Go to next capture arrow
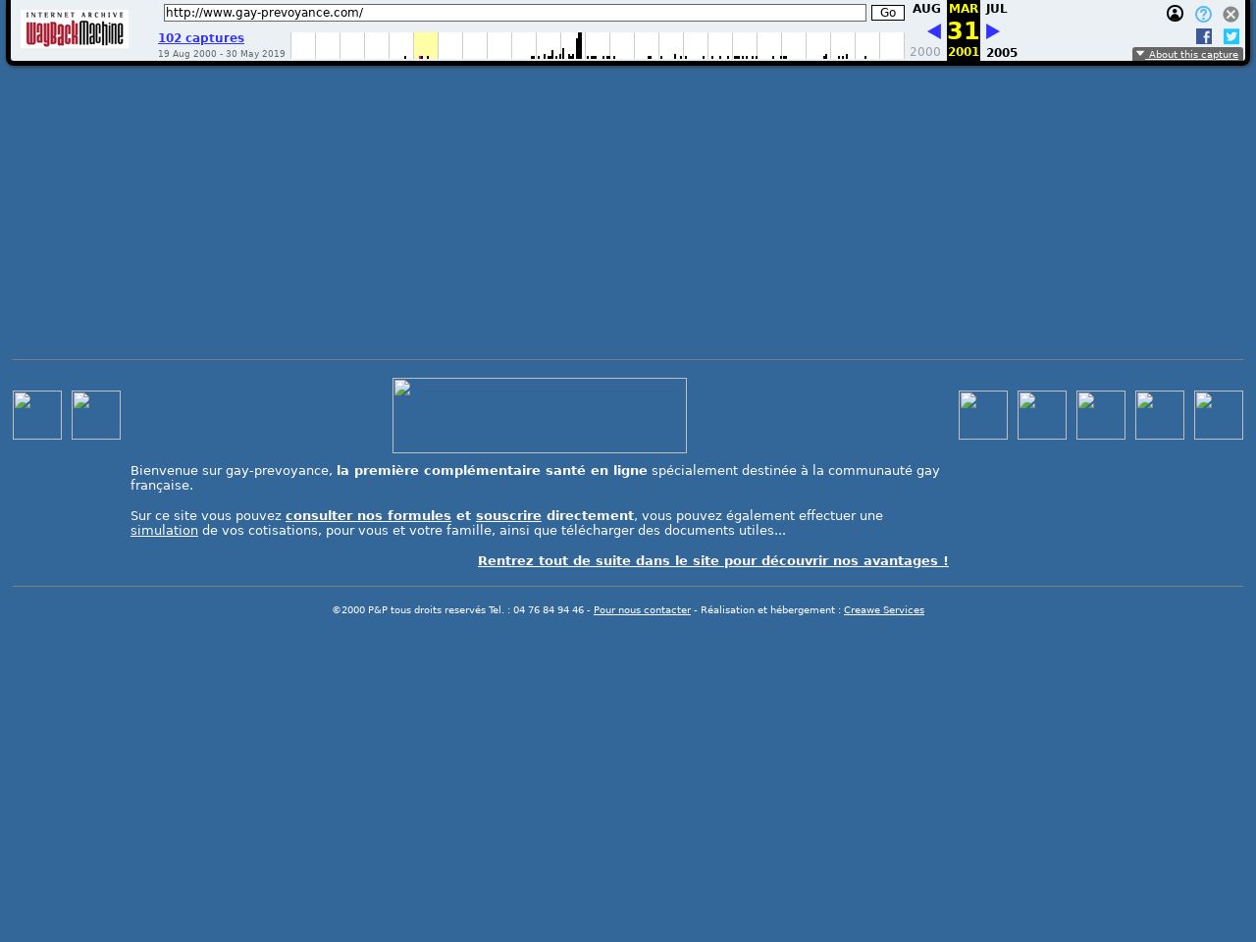Screen dimensions: 1256x942 click(993, 31)
